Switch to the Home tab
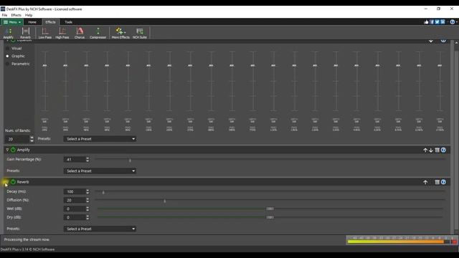The image size is (459, 258). point(32,22)
